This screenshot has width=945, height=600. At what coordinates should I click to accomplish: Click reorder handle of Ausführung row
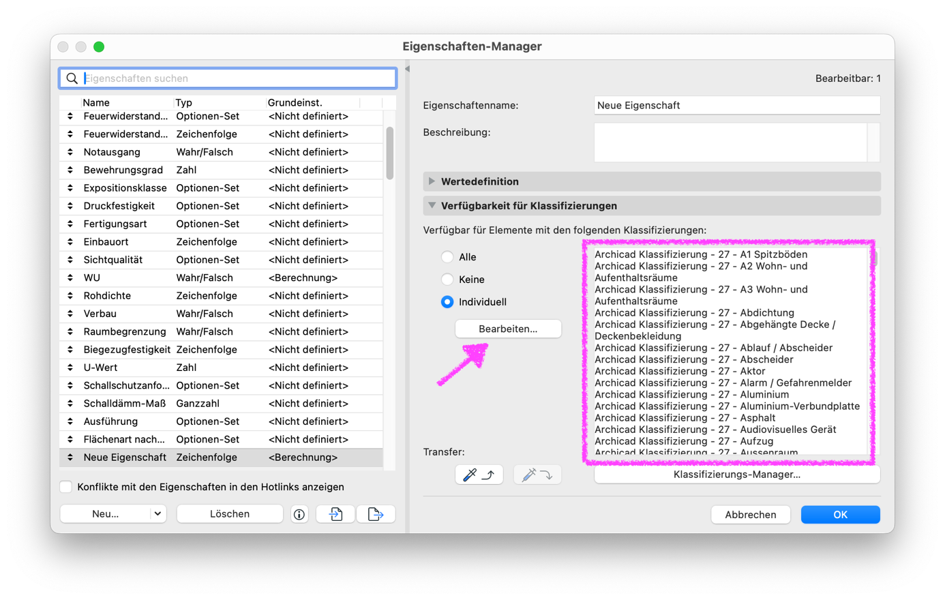[70, 421]
